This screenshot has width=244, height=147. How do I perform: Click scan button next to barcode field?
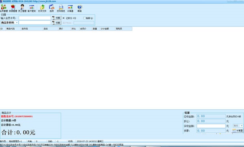[x=57, y=23]
